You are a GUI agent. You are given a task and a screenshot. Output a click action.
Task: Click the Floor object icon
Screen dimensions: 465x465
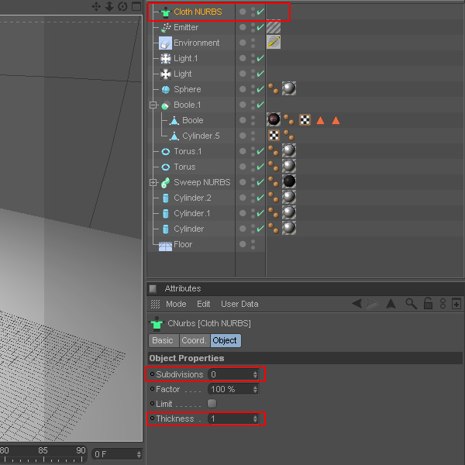coord(165,246)
